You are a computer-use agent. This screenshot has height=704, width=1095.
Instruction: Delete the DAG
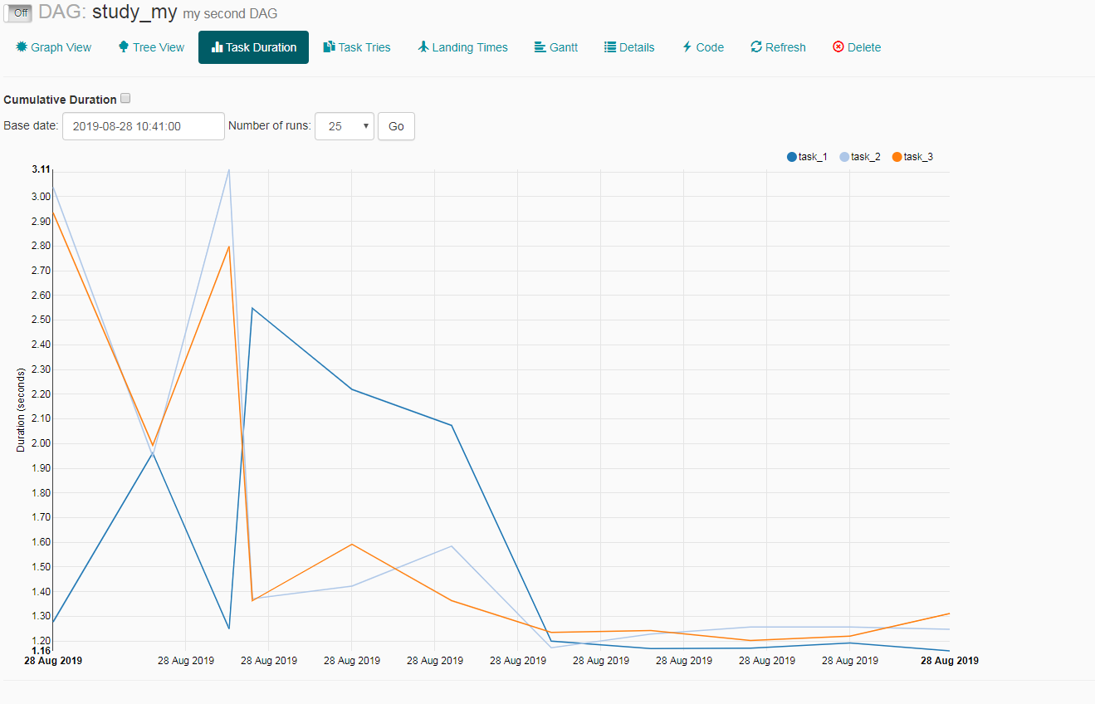coord(857,47)
